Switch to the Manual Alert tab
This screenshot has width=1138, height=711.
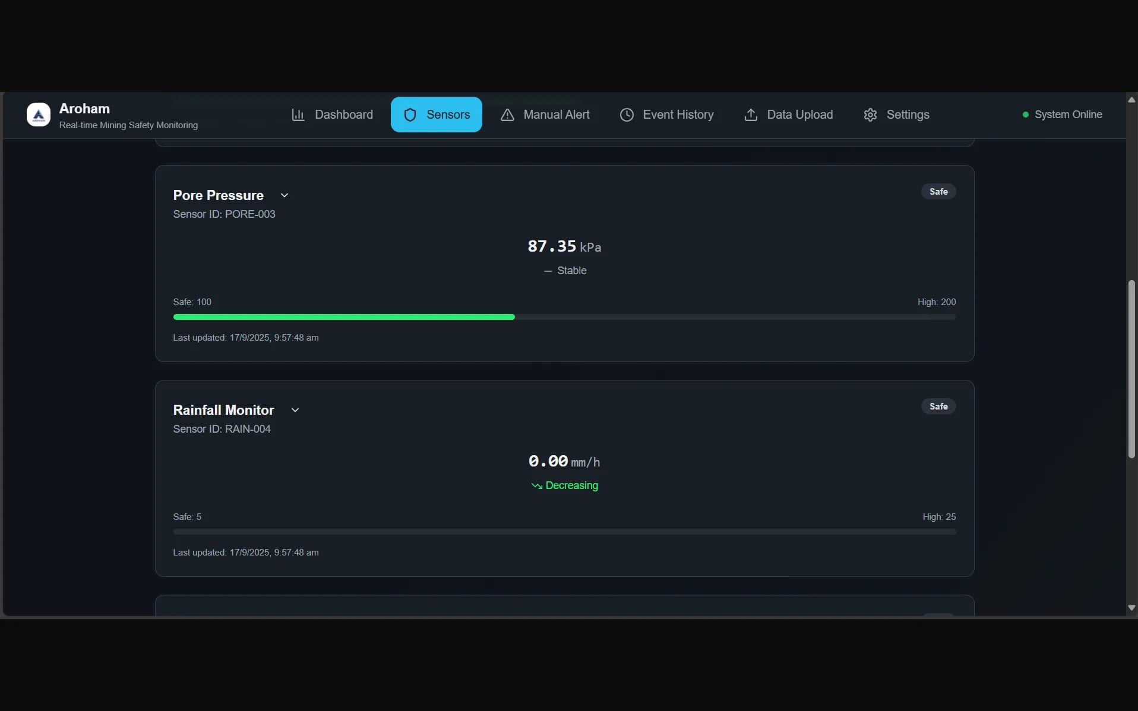pos(545,115)
